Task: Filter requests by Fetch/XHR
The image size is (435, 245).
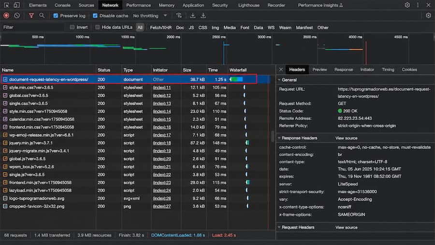Action: 160,28
